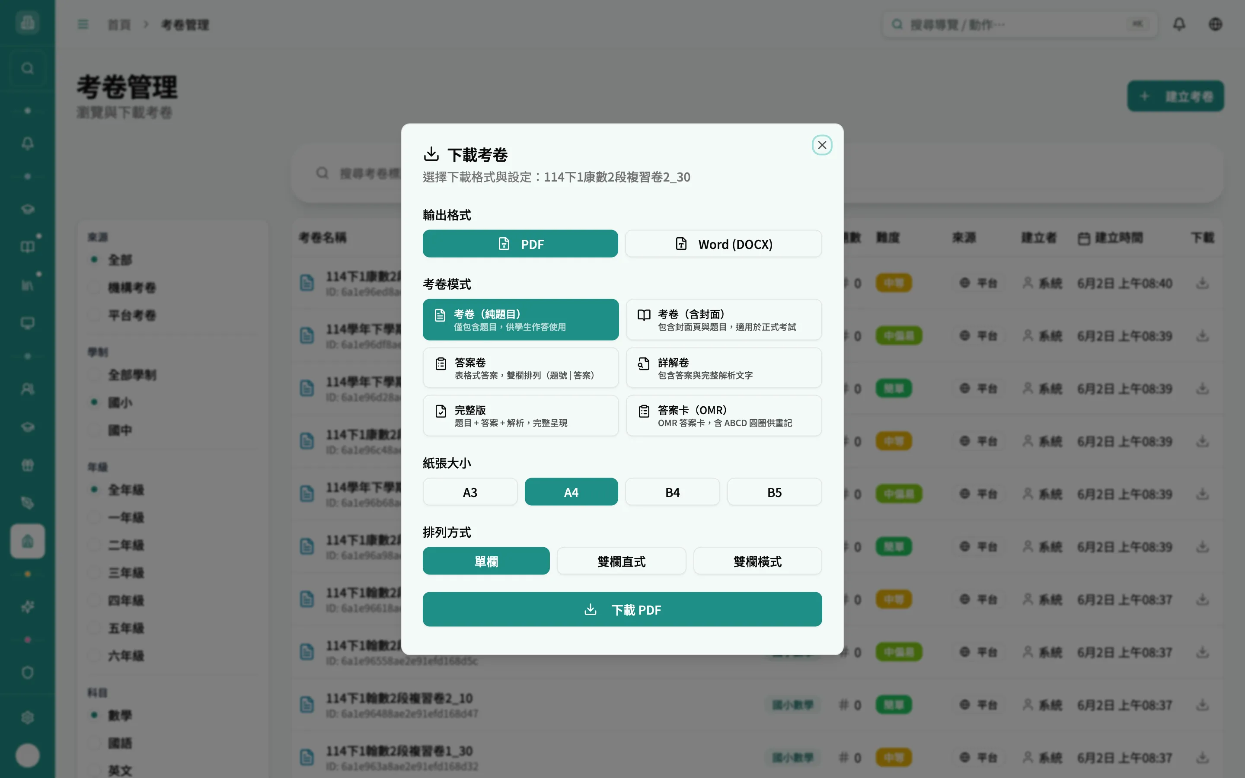
Task: Click the sidebar logo icon
Action: point(27,22)
